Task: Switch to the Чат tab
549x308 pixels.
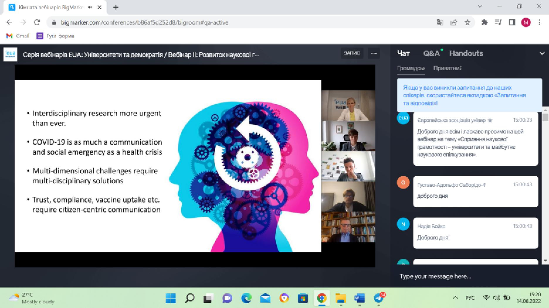Action: (x=404, y=53)
